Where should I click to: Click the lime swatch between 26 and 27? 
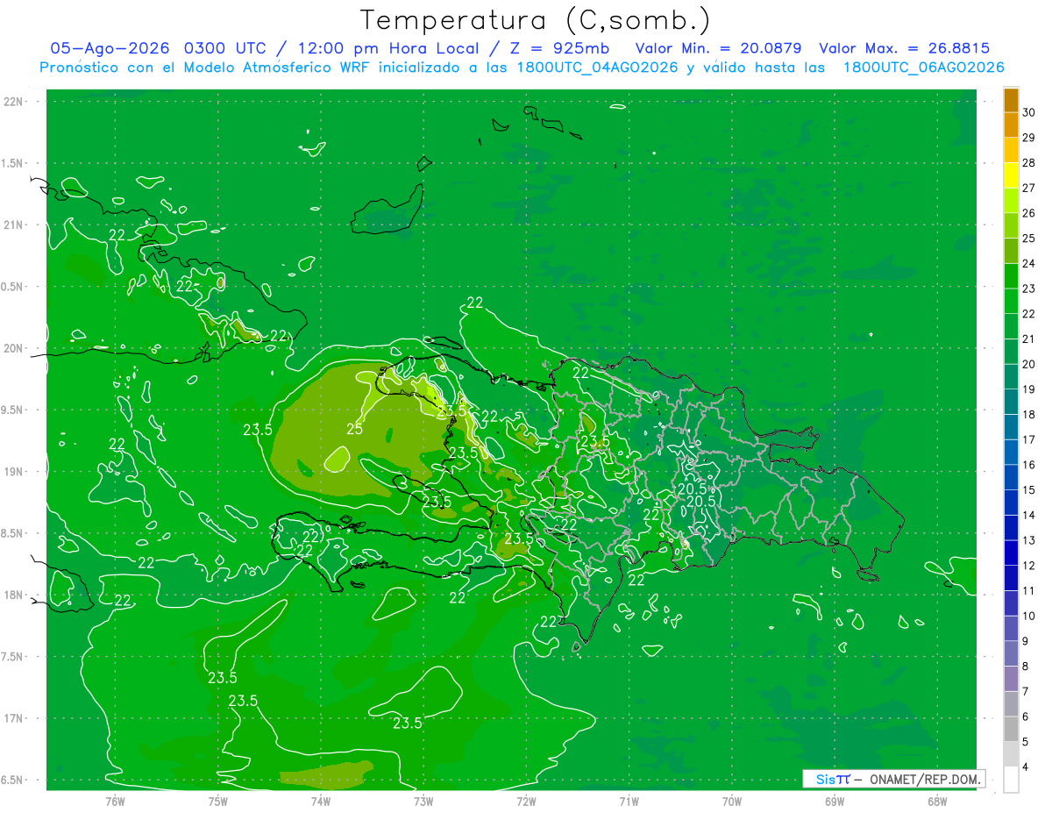pyautogui.click(x=1011, y=201)
